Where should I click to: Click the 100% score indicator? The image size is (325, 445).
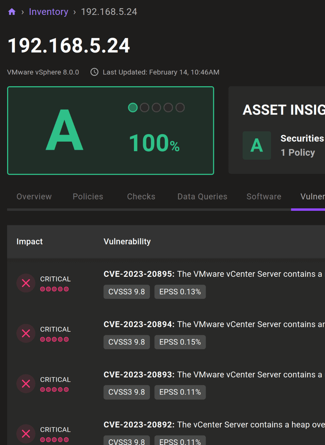[x=153, y=143]
